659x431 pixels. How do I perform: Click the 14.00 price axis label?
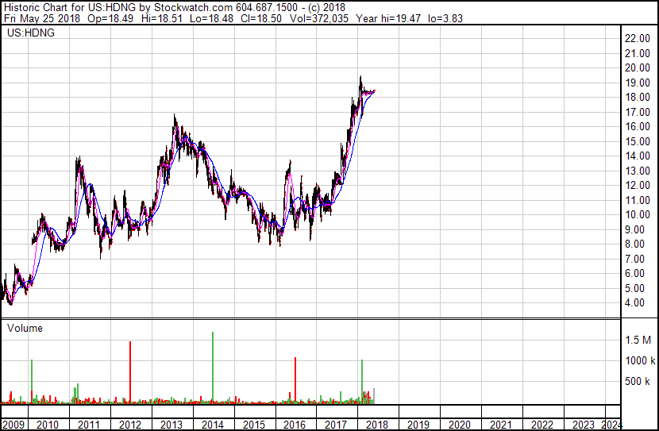638,156
